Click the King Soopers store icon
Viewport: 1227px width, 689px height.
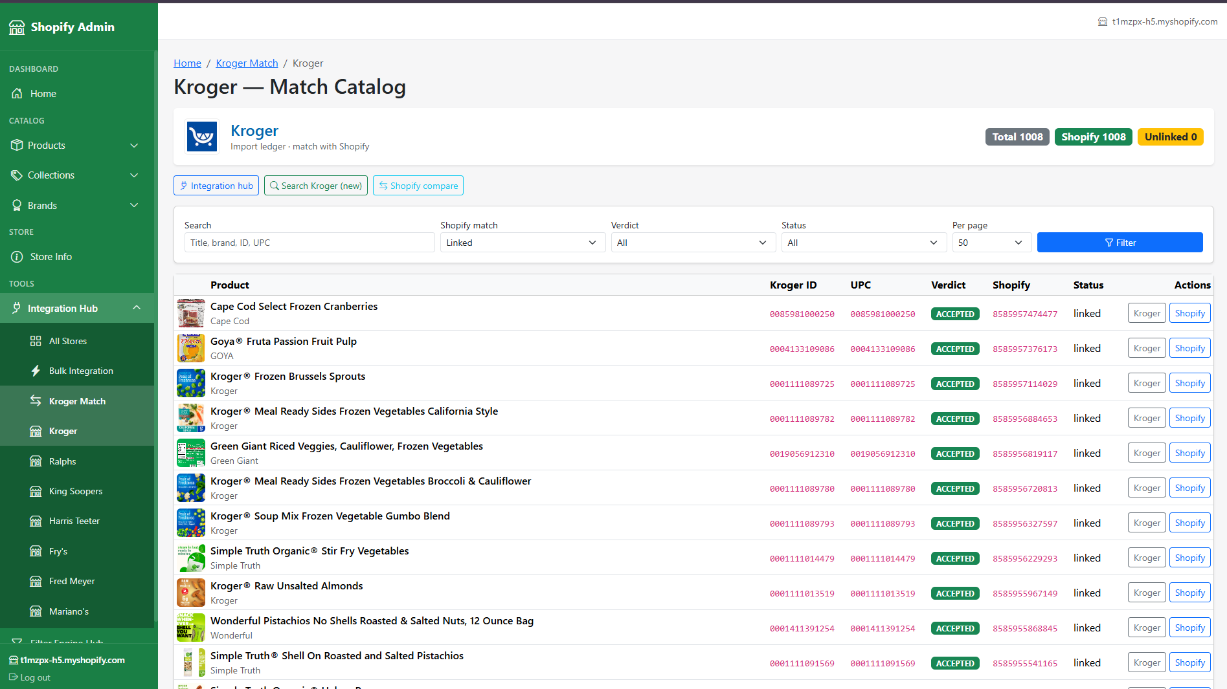pyautogui.click(x=36, y=491)
